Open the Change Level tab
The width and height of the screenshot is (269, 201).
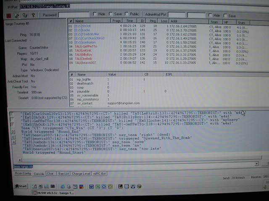[x=81, y=174]
